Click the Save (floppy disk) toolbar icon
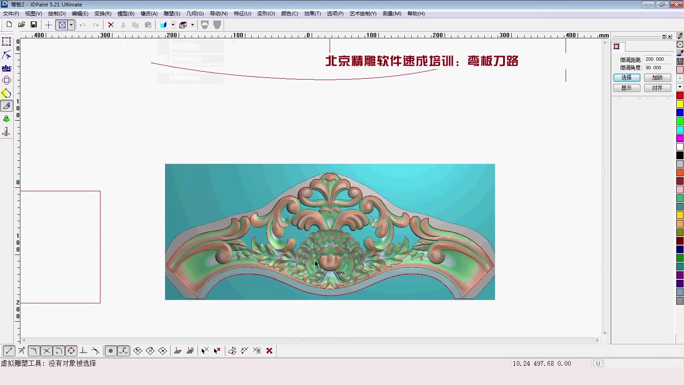The height and width of the screenshot is (385, 684). (x=34, y=25)
